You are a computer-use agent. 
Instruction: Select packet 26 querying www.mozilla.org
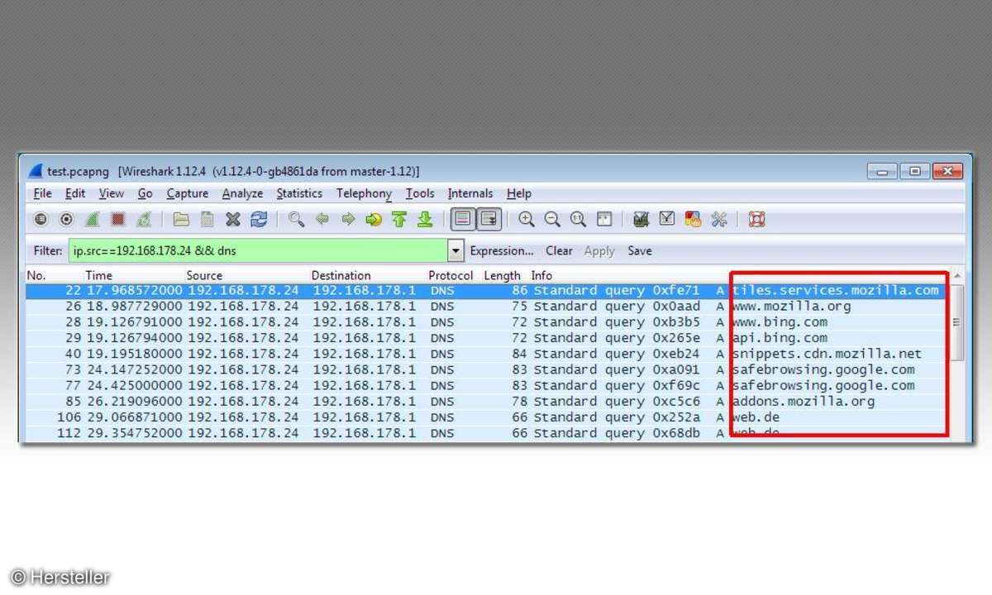click(x=488, y=307)
